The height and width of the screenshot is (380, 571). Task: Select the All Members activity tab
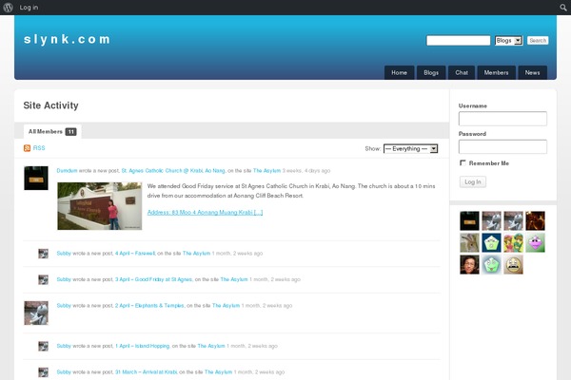52,132
